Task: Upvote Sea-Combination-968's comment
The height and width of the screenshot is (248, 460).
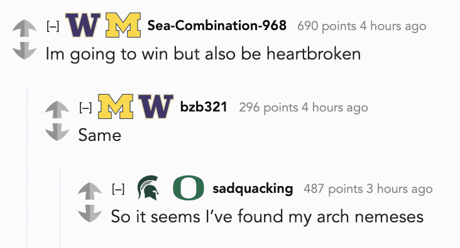Action: [25, 28]
